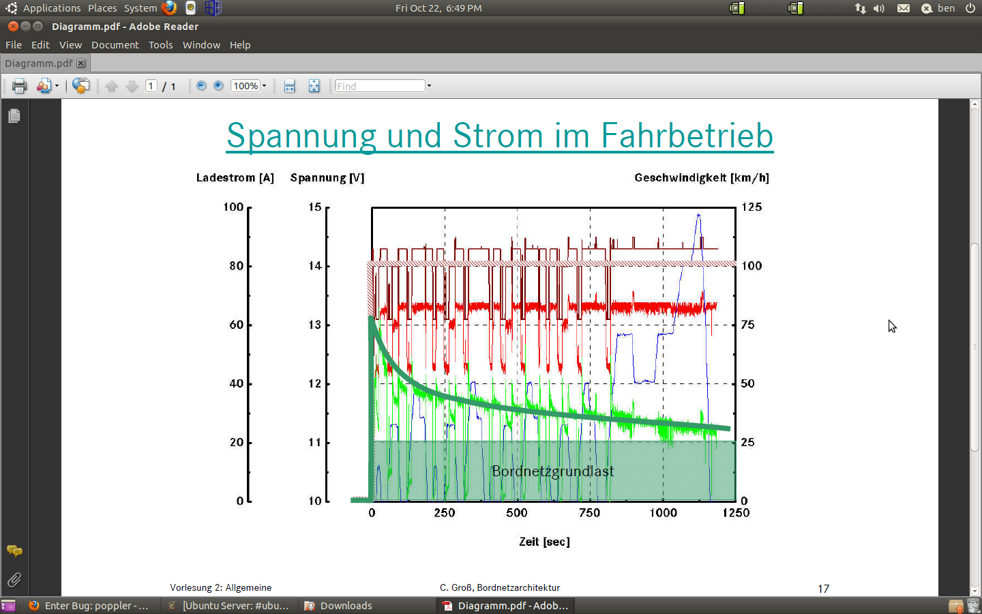This screenshot has height=614, width=982.
Task: Click the Collaborate people icon
Action: click(44, 86)
